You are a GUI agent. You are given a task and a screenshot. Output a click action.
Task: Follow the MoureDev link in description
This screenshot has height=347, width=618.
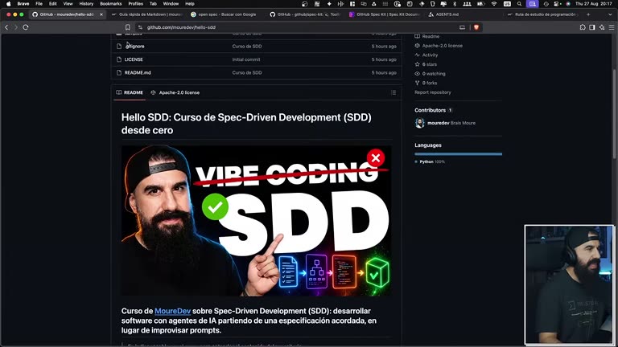point(173,311)
